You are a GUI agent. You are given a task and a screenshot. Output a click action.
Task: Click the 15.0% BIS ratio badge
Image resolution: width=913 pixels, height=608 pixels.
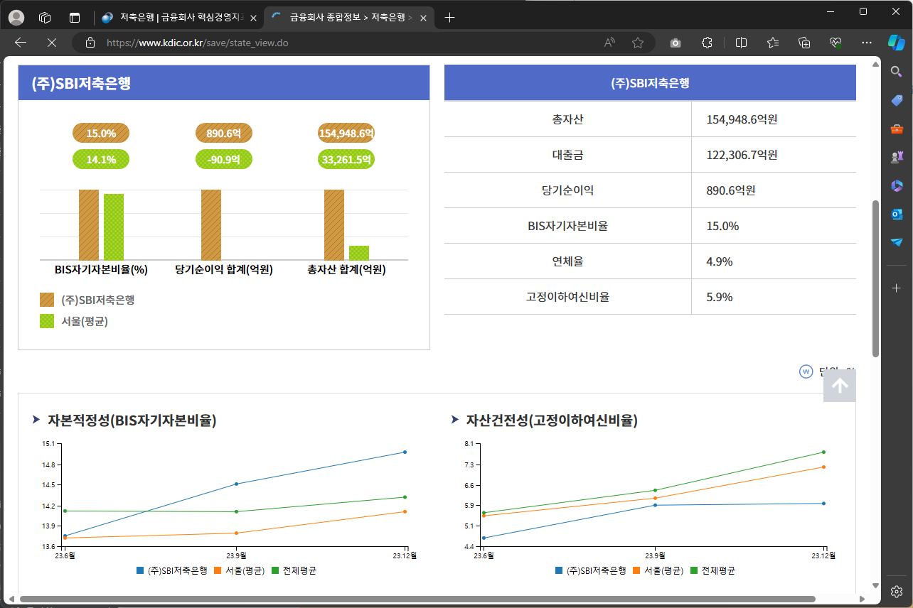(x=101, y=134)
